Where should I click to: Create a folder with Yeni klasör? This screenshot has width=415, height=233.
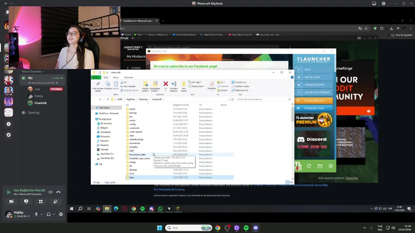[184, 86]
